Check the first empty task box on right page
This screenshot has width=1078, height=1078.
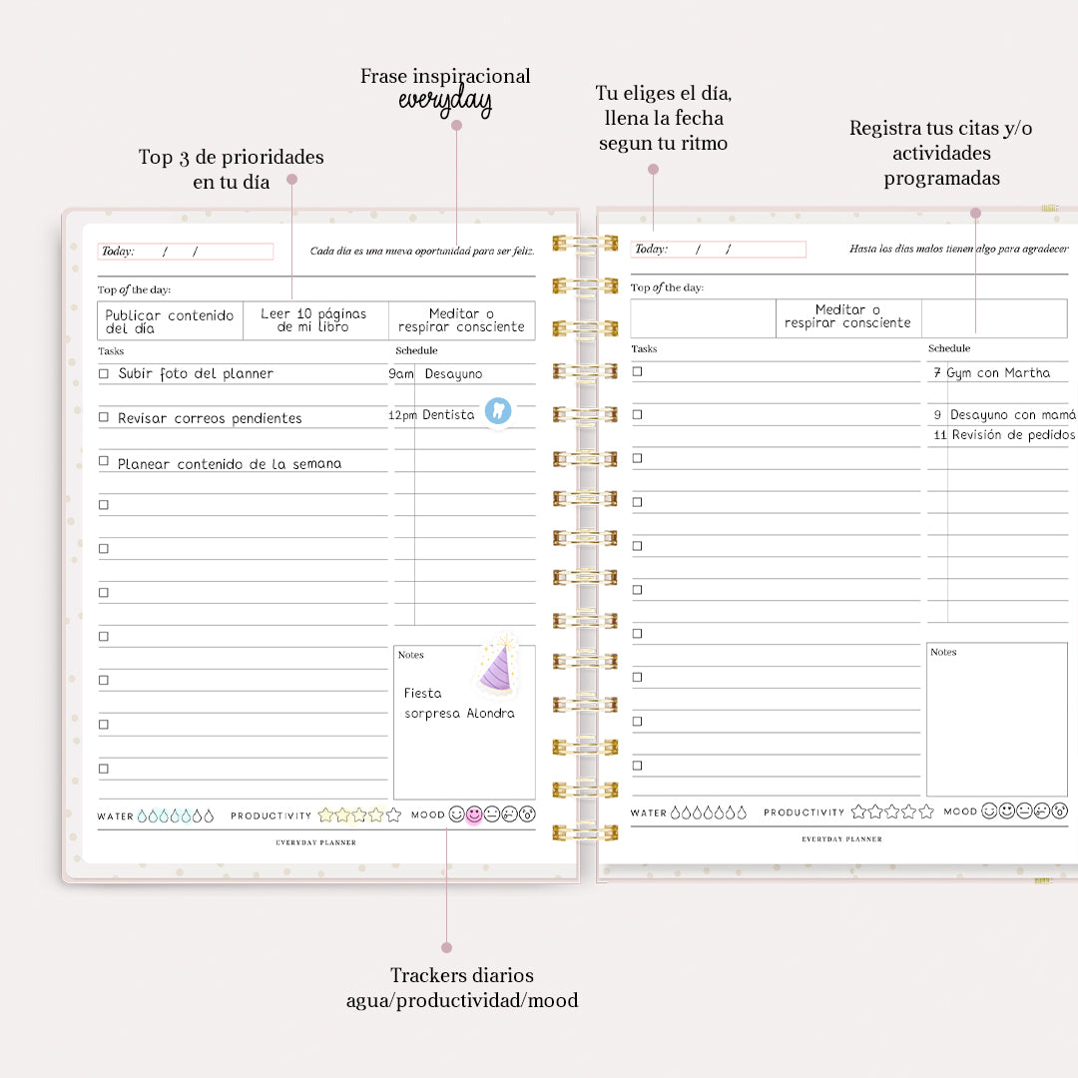pyautogui.click(x=637, y=370)
